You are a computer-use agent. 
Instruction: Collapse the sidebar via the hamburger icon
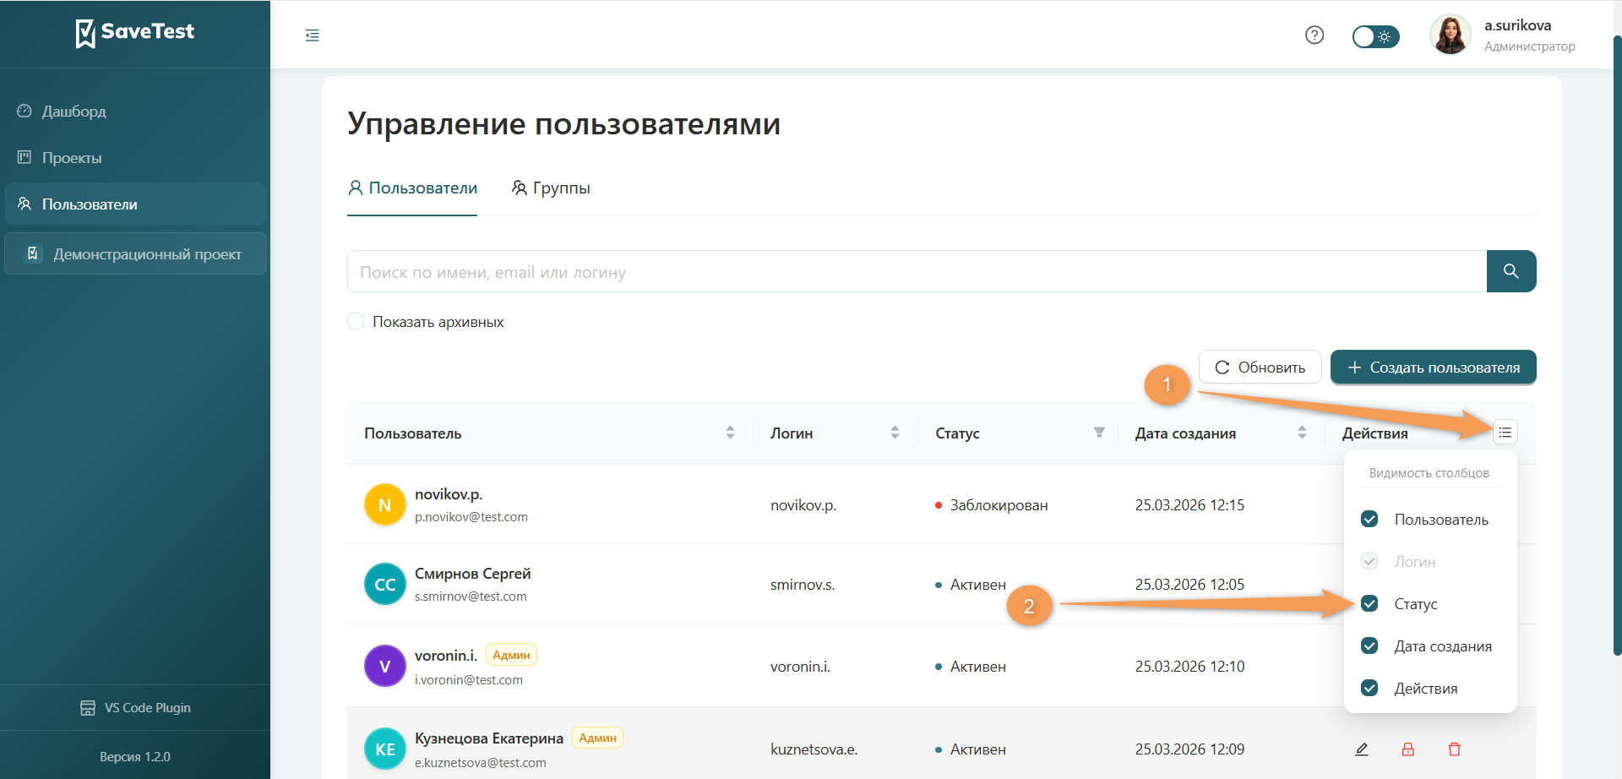pyautogui.click(x=312, y=35)
